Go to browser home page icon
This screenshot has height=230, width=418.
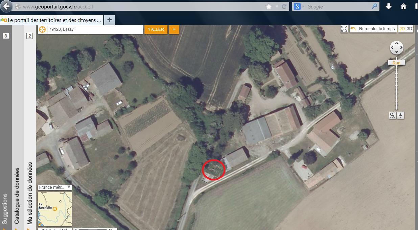(403, 6)
